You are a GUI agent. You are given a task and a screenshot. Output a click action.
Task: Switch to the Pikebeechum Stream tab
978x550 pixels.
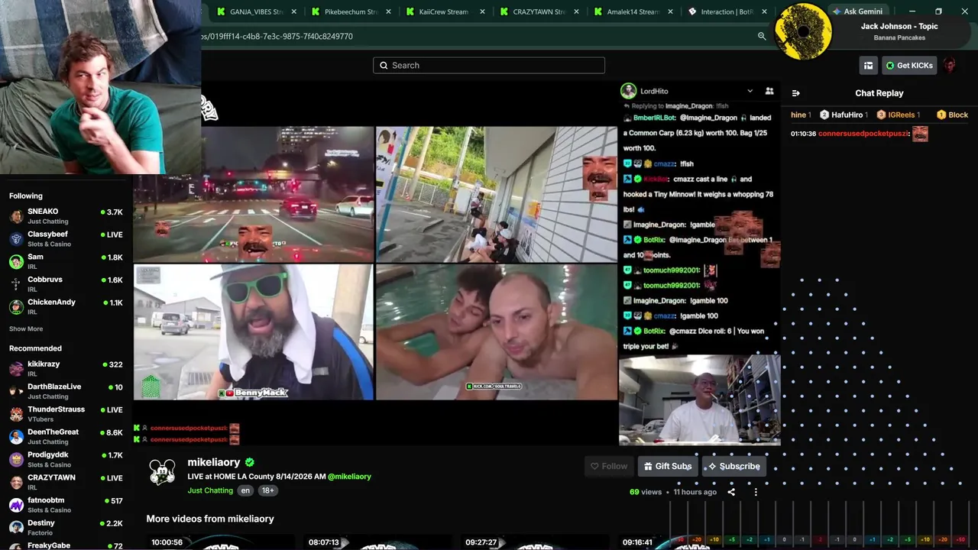coord(351,11)
